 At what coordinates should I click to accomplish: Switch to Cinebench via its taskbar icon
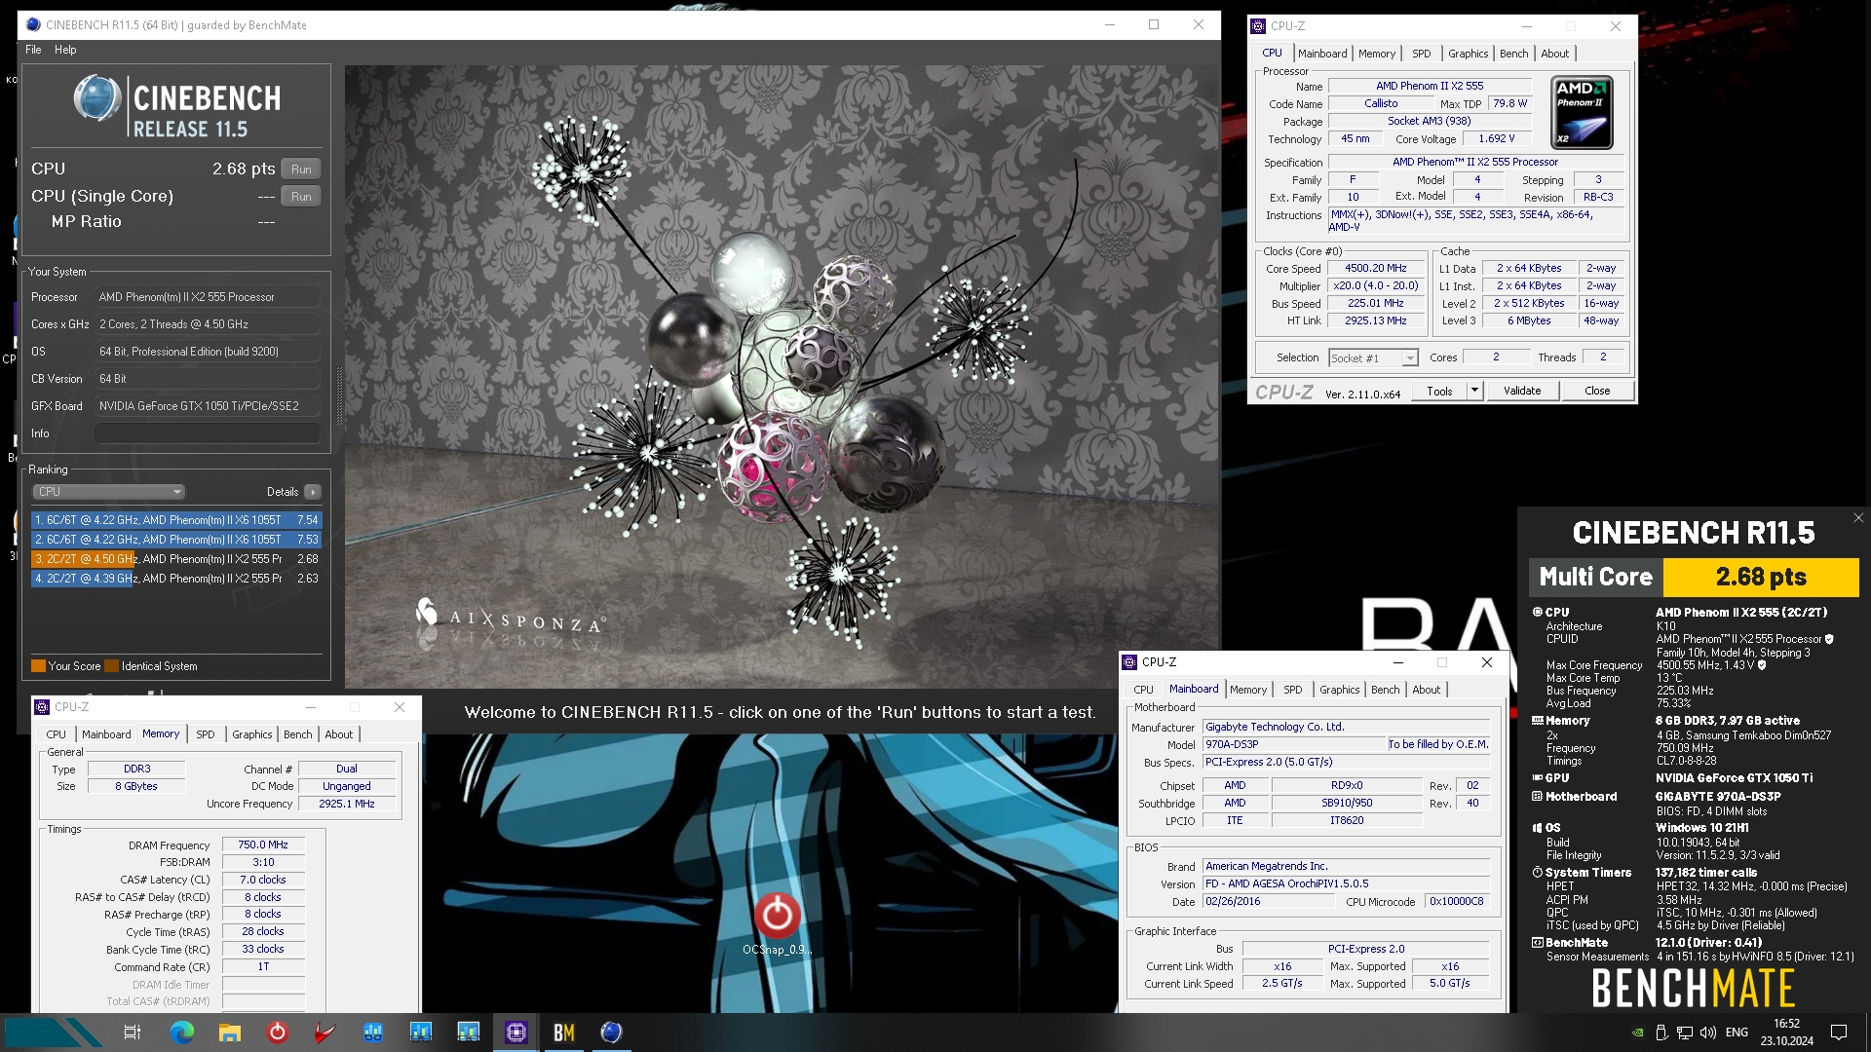coord(611,1033)
